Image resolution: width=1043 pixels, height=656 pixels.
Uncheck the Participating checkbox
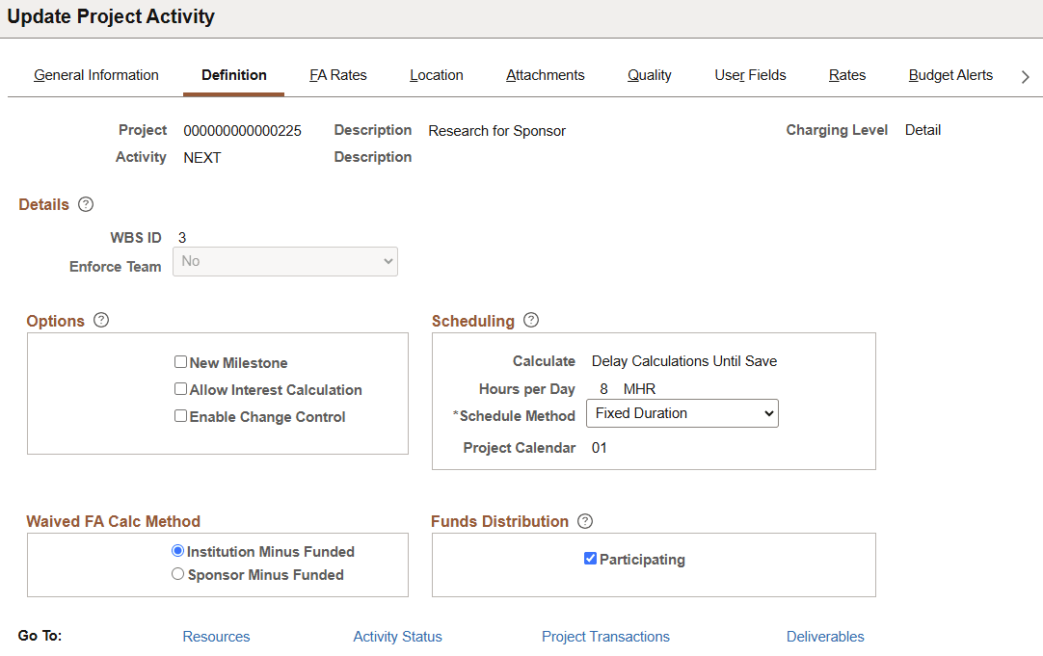coord(591,559)
